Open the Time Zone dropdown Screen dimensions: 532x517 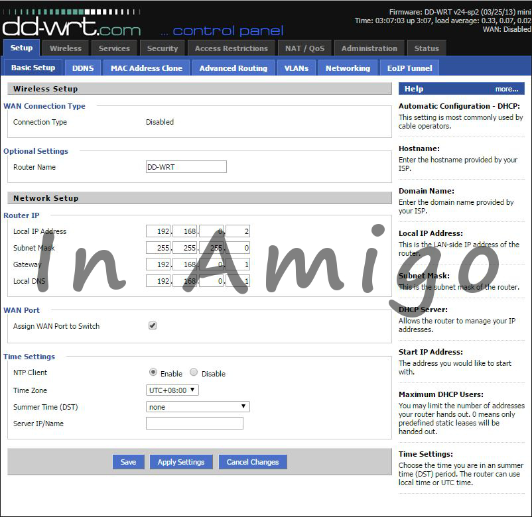171,390
